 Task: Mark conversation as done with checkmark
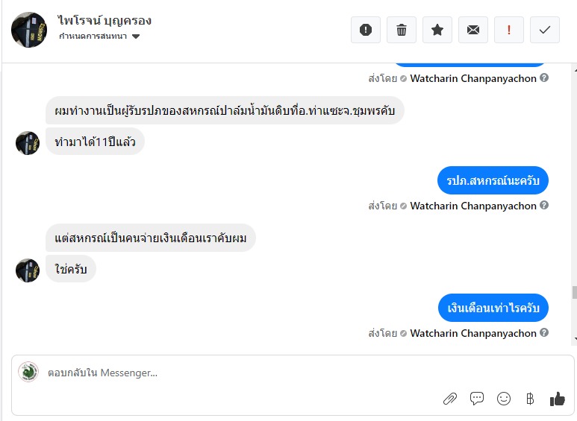pos(545,30)
